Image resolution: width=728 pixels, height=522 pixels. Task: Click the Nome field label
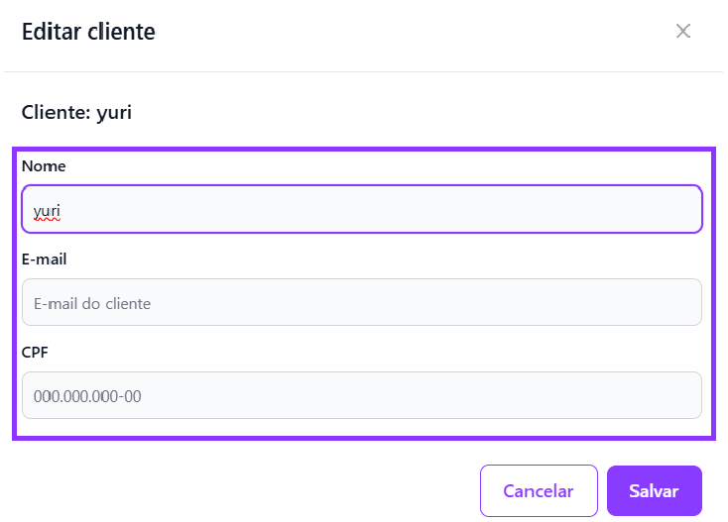click(44, 166)
